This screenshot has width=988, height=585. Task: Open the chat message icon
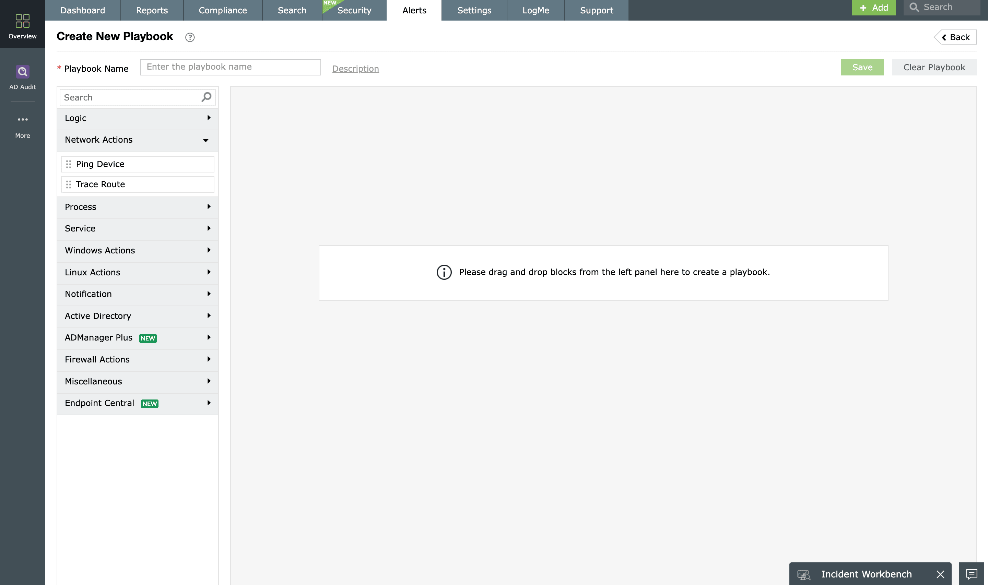[972, 574]
